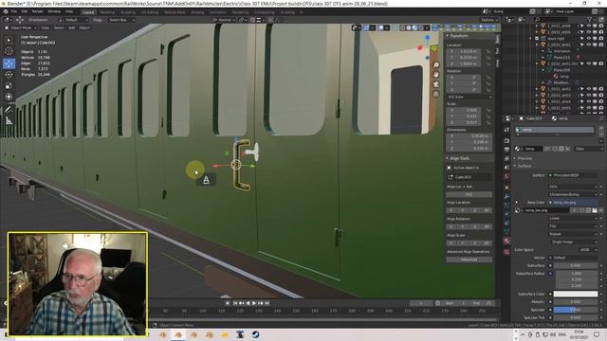Viewport: 607px width, 341px height.
Task: Open the image file folder icon for temp_tex.png
Action: pyautogui.click(x=595, y=210)
